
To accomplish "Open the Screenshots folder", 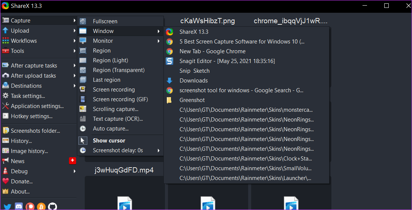I will tap(39, 130).
